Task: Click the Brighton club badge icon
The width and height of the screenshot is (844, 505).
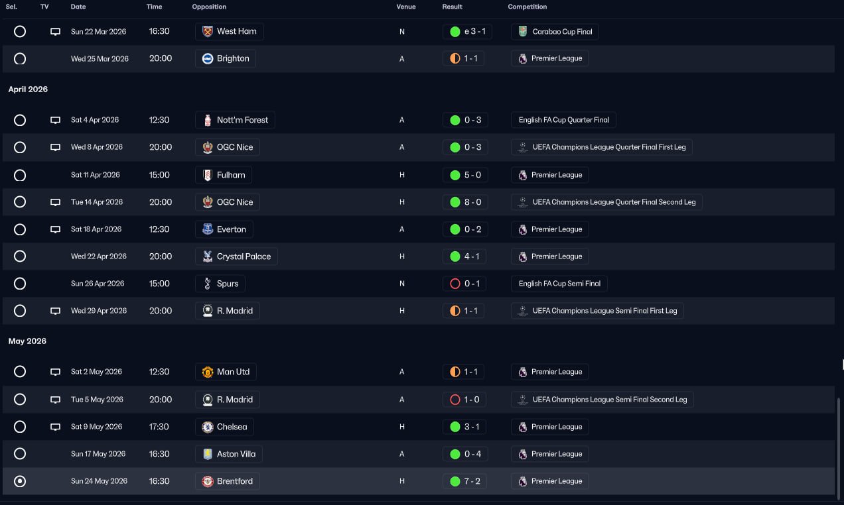Action: [x=208, y=59]
